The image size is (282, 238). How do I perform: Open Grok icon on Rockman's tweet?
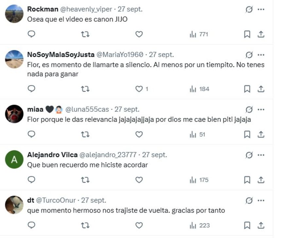pos(249,9)
